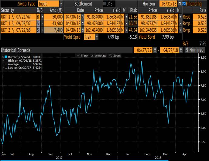Click the B/E value 7.92
Viewport: 209px width, 161px height.
(203, 43)
